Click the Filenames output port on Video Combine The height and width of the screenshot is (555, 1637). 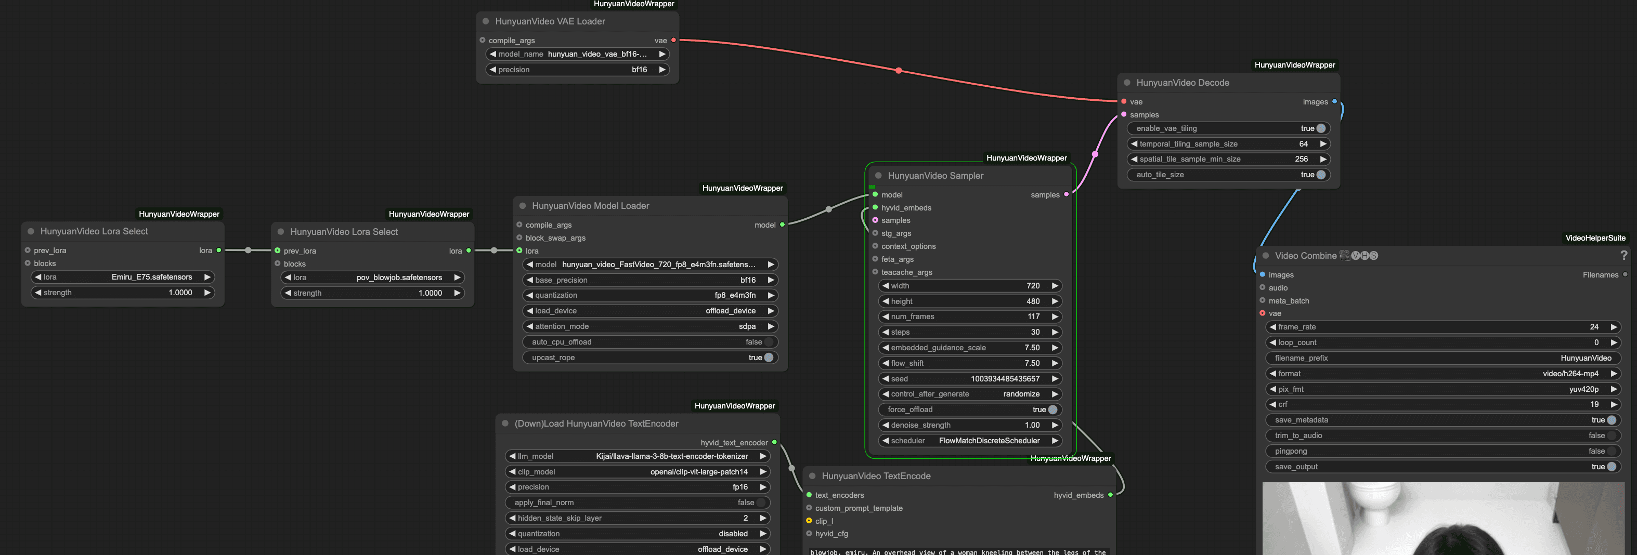coord(1625,274)
